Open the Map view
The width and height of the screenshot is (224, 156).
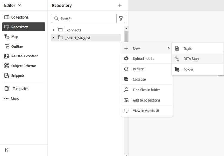[x=15, y=37]
